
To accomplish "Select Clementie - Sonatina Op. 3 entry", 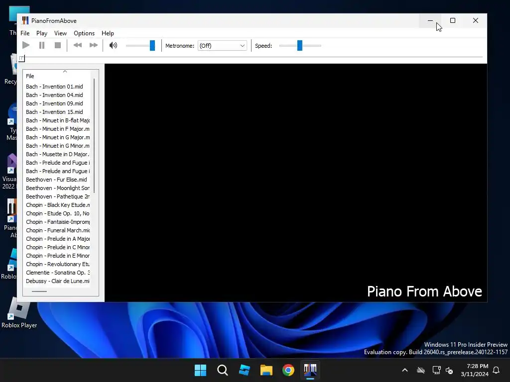I will pos(57,272).
